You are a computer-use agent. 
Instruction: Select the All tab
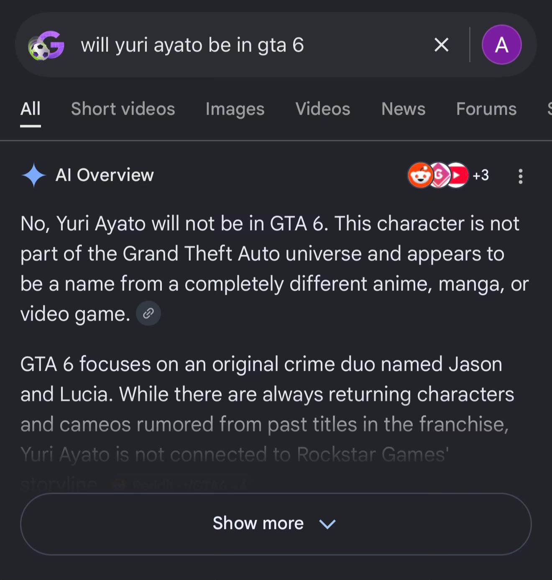pos(31,109)
